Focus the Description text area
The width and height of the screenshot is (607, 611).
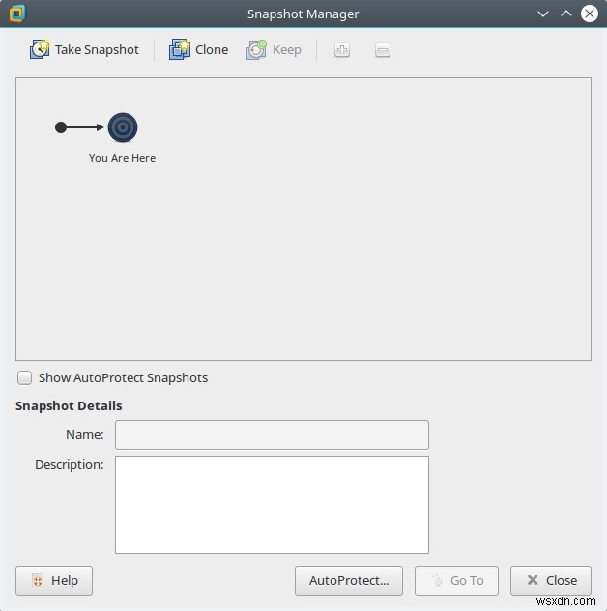point(272,505)
